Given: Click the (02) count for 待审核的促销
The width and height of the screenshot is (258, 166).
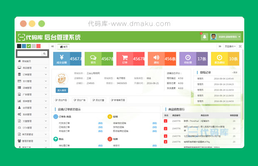Looking at the screenshot, I should click(154, 123).
